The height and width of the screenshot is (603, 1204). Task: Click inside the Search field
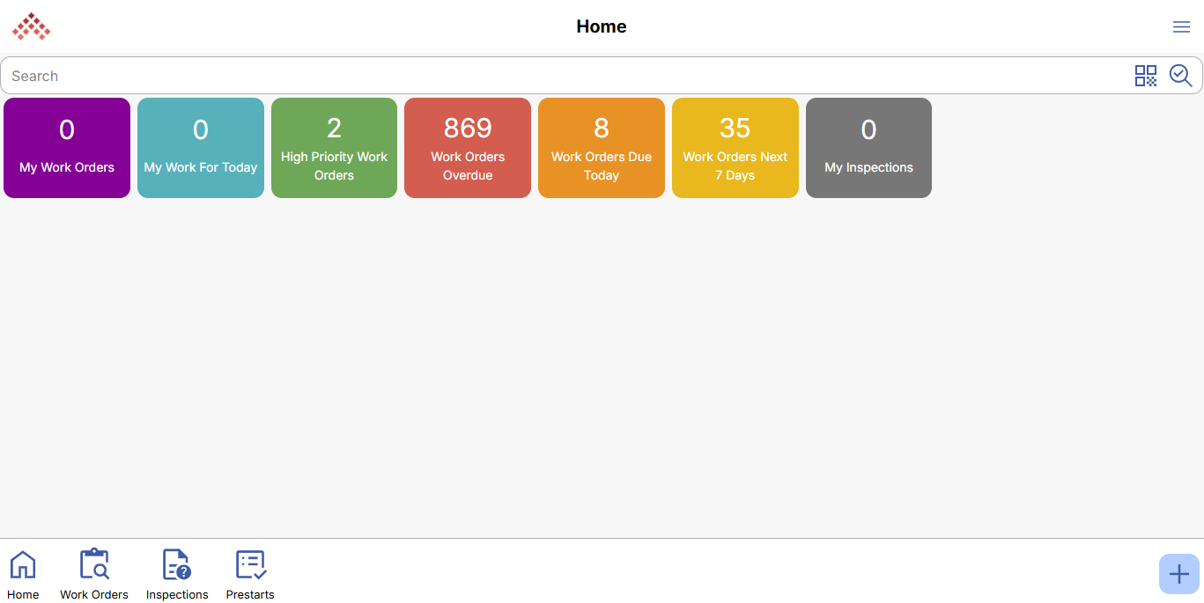pos(564,76)
